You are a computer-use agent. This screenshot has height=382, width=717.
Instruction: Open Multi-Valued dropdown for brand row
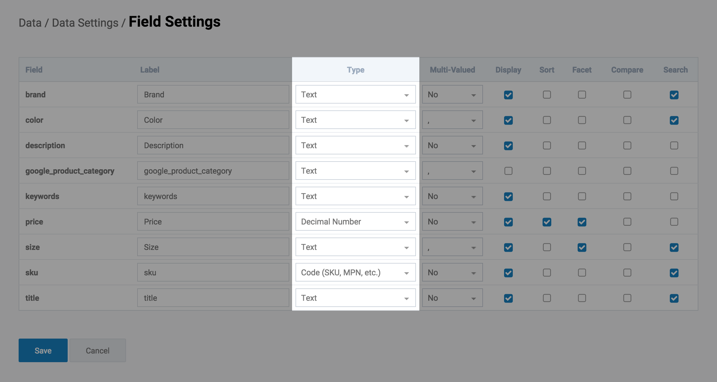pos(452,95)
